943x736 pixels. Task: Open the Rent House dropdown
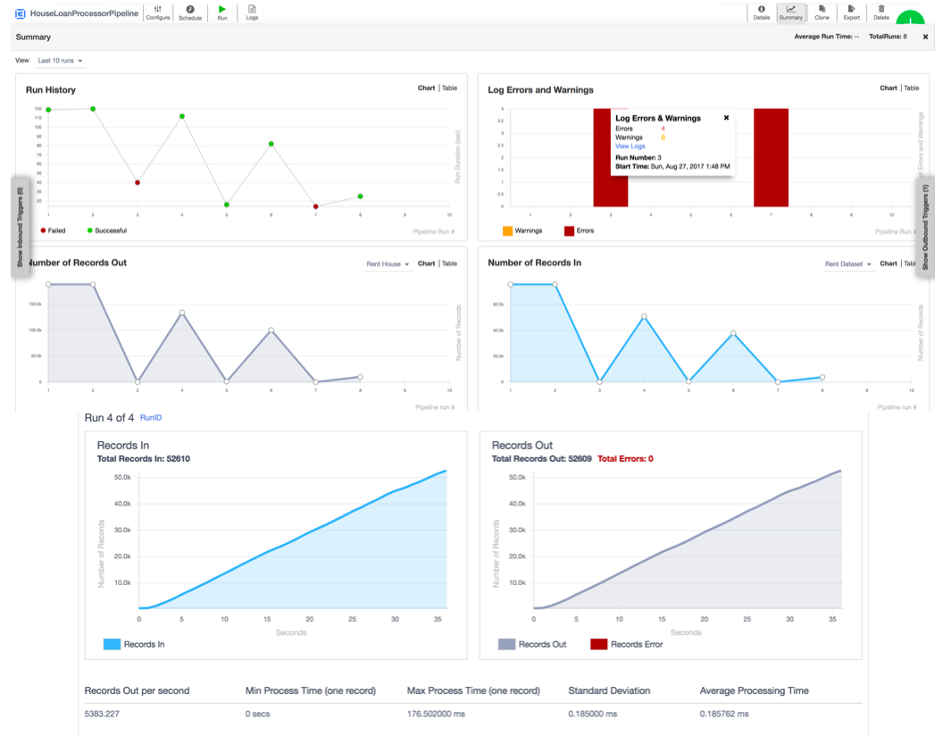[x=388, y=264]
